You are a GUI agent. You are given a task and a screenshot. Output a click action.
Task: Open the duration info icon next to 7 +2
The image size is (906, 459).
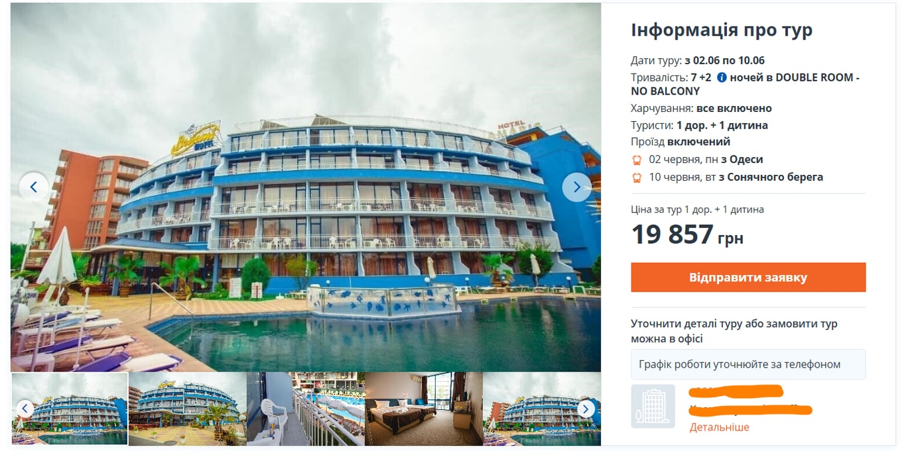(722, 77)
